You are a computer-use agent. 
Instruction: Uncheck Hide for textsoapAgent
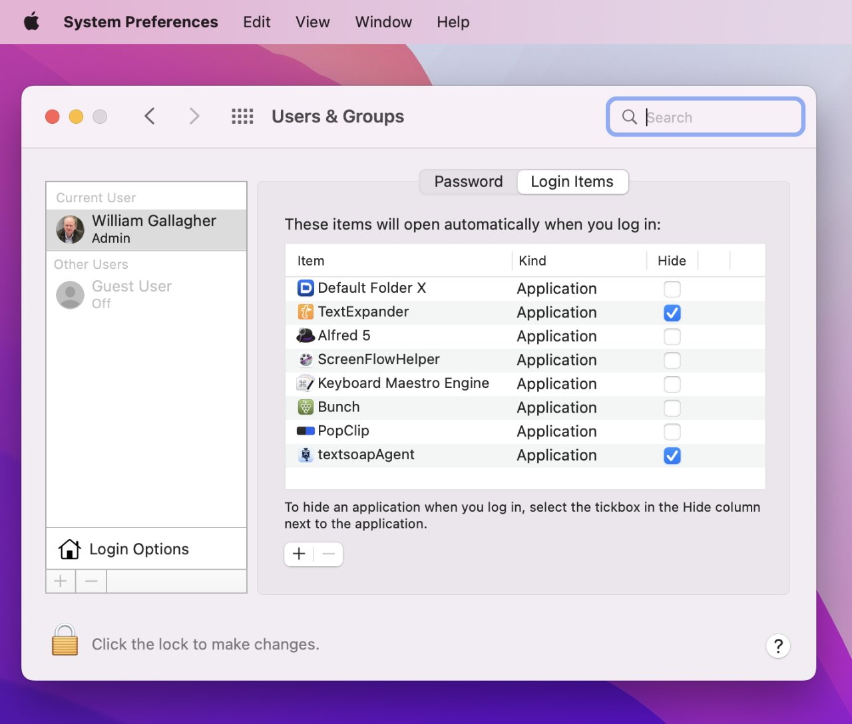point(672,456)
